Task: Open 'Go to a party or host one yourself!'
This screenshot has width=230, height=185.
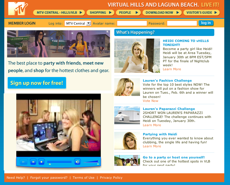Action: 174,157
